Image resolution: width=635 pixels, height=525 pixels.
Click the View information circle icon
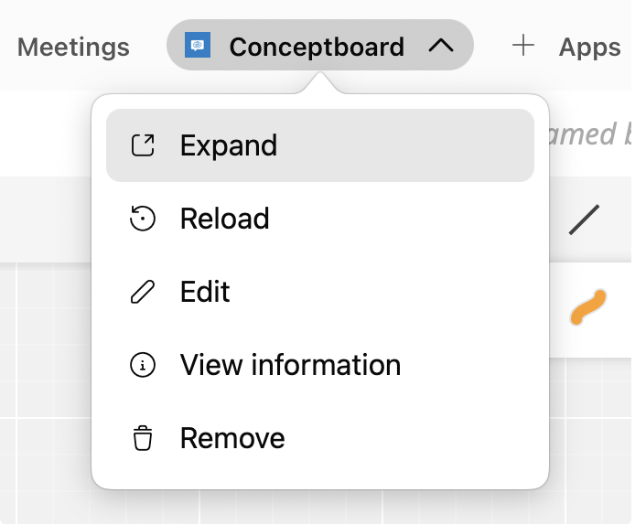143,365
